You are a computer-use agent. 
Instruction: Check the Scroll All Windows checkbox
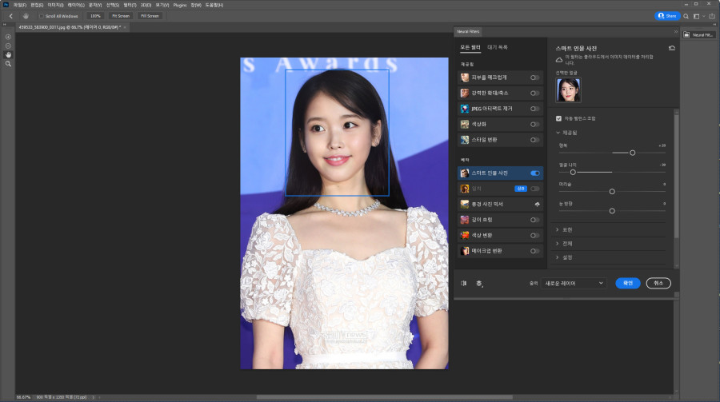coord(42,16)
